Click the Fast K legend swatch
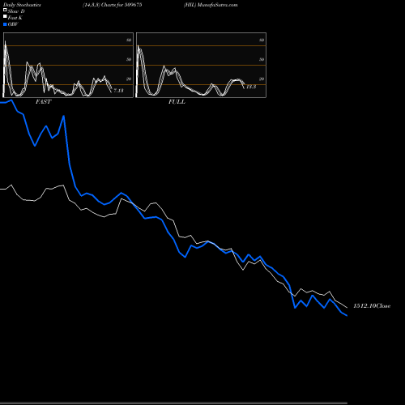 [x=5, y=16]
